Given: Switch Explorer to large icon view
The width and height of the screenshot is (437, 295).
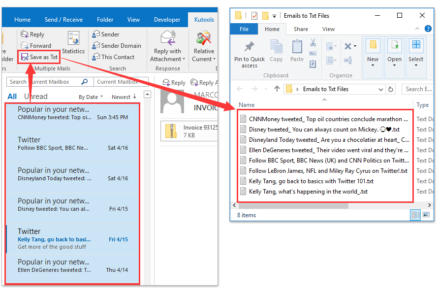Looking at the screenshot, I should pos(425,215).
